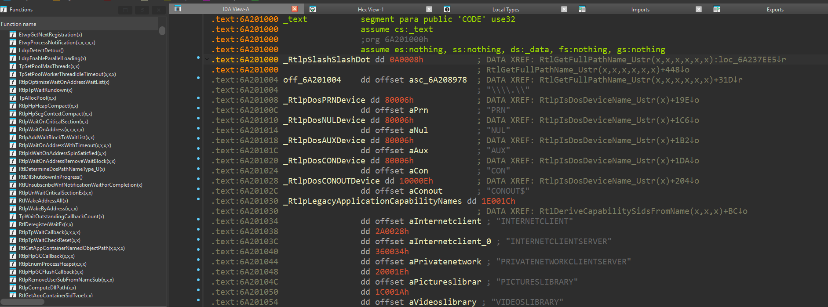Click the aInternetclient offset reference
Viewport: 828px width, 307px height.
pyautogui.click(x=445, y=221)
